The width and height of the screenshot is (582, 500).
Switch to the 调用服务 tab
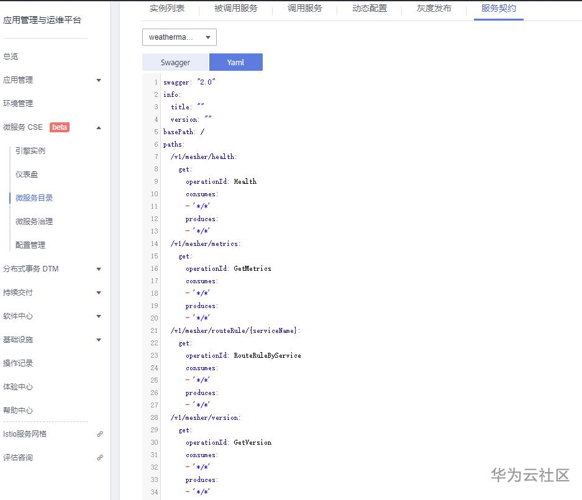point(305,8)
